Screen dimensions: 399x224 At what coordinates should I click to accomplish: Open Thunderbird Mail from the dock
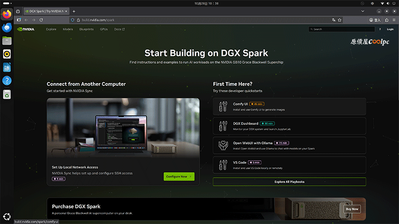pyautogui.click(x=7, y=28)
